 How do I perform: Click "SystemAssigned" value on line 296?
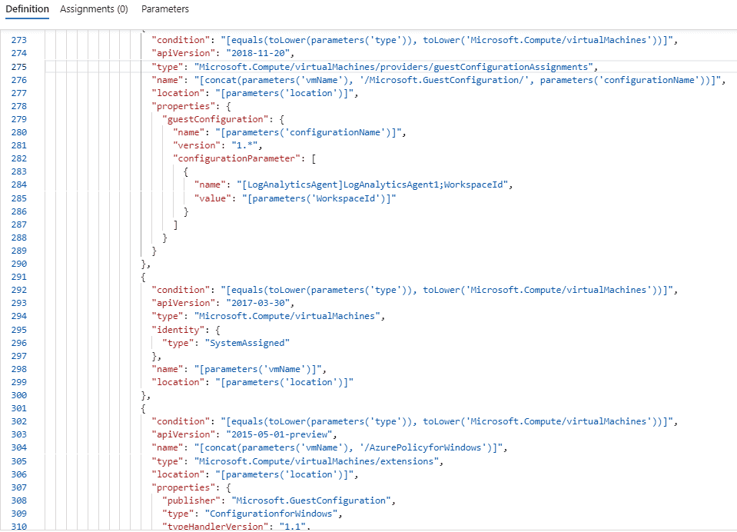click(247, 343)
